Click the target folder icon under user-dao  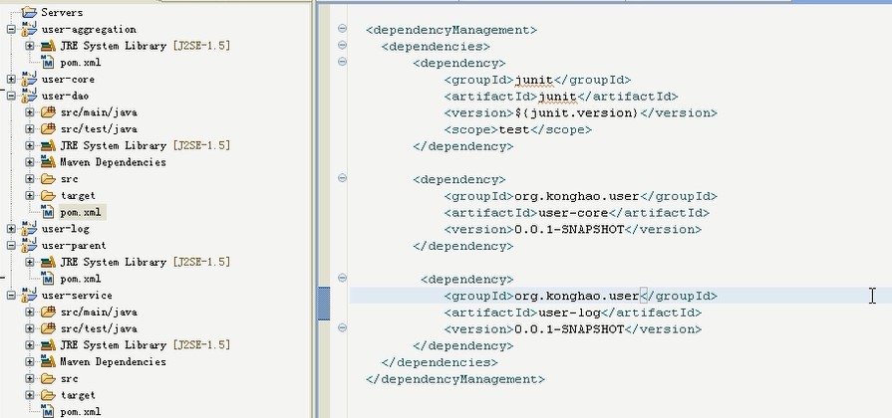click(x=47, y=196)
